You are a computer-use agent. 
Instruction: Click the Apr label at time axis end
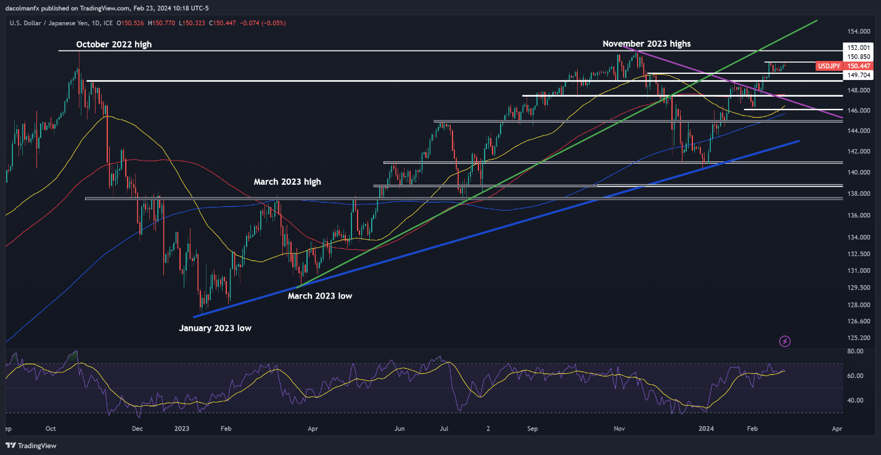[x=837, y=427]
